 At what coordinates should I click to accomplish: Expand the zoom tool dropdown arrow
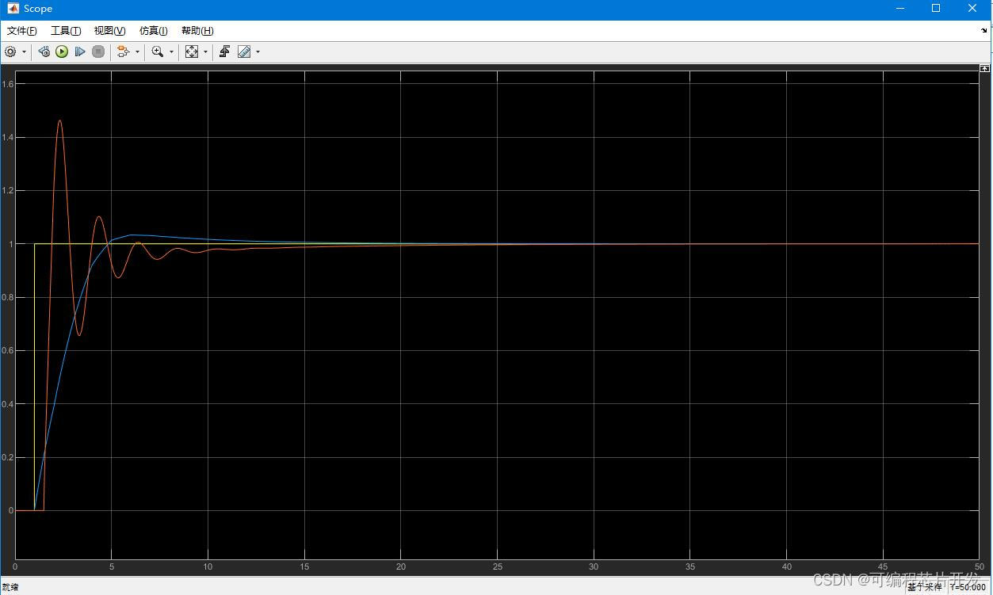[x=171, y=52]
